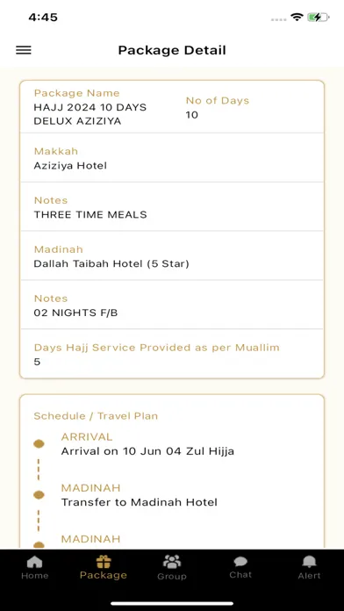Image resolution: width=344 pixels, height=611 pixels.
Task: Tap the Wi-Fi status icon
Action: click(297, 18)
